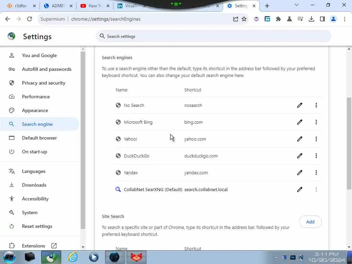352x264 pixels.
Task: Open the Downloads toolbar icon
Action: [x=311, y=19]
